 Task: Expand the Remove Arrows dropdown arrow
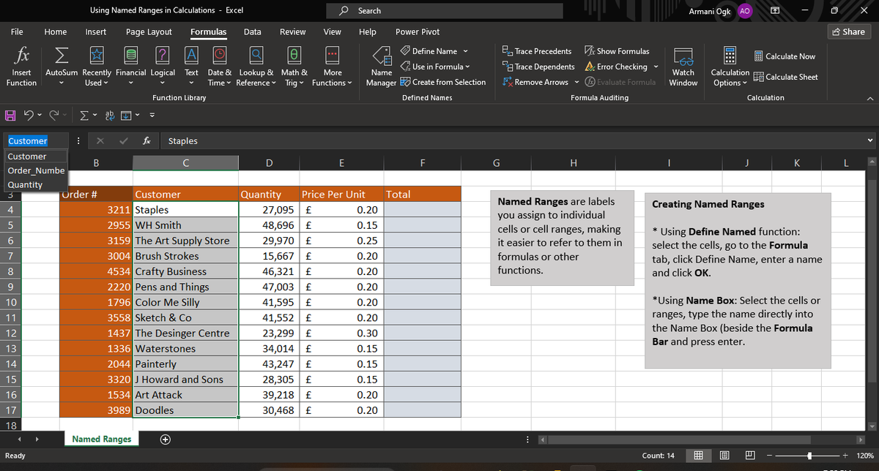(576, 82)
